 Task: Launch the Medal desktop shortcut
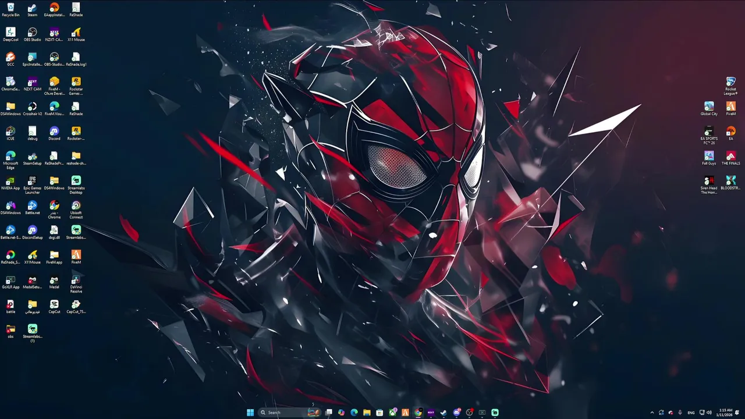click(54, 282)
